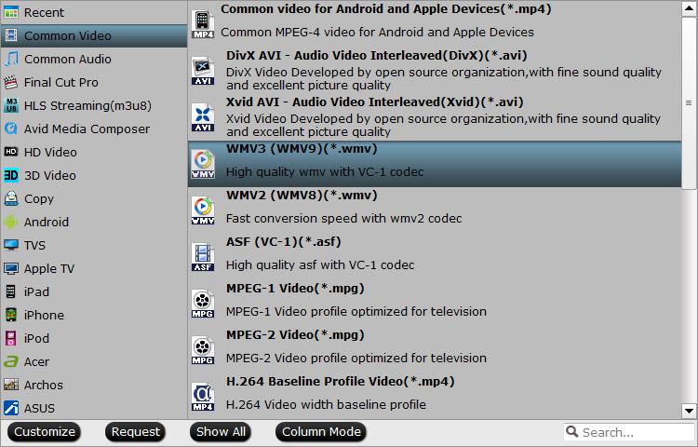Click the search magnifier icon

click(x=572, y=431)
